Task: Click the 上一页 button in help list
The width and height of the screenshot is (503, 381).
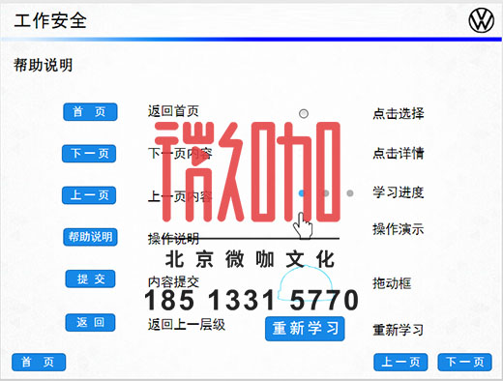Action: coord(89,195)
